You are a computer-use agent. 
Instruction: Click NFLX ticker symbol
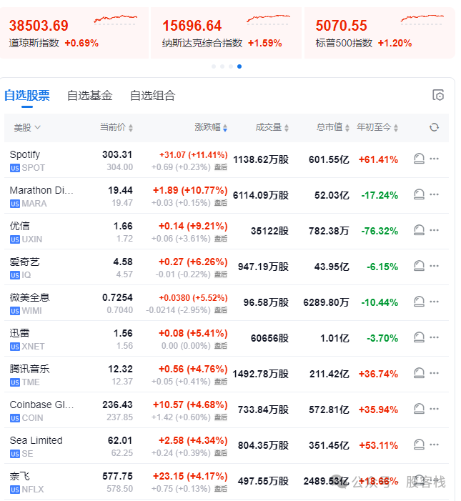[x=33, y=490]
